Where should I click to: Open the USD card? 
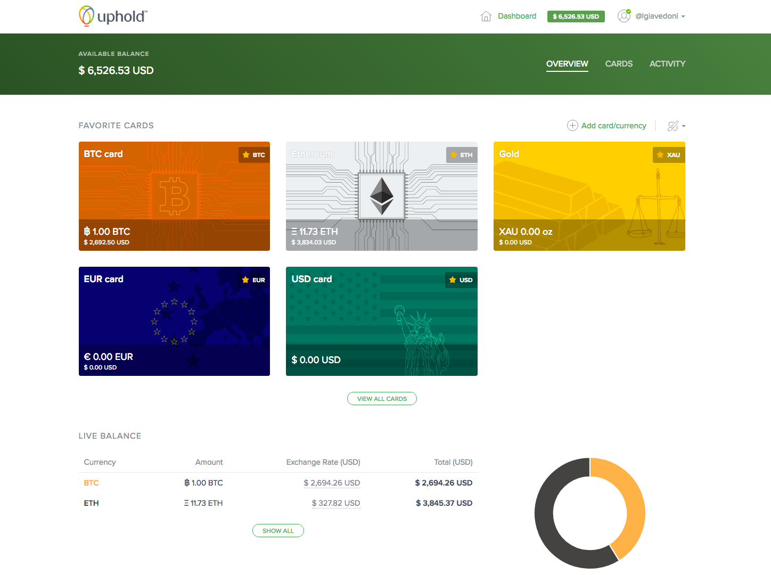382,321
